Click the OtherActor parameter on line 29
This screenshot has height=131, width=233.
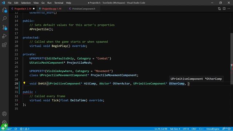[121, 83]
